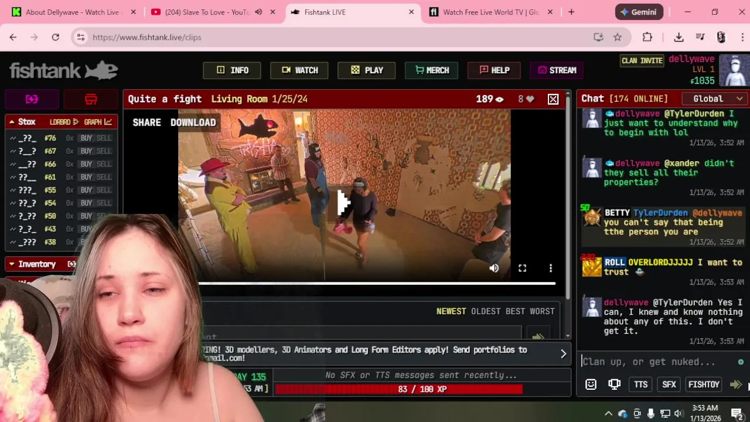
Task: Open the LDRBRD stox leaderboard
Action: (x=64, y=122)
